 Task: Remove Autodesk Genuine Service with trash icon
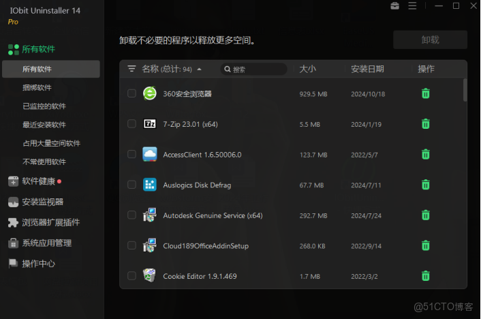[x=426, y=215]
